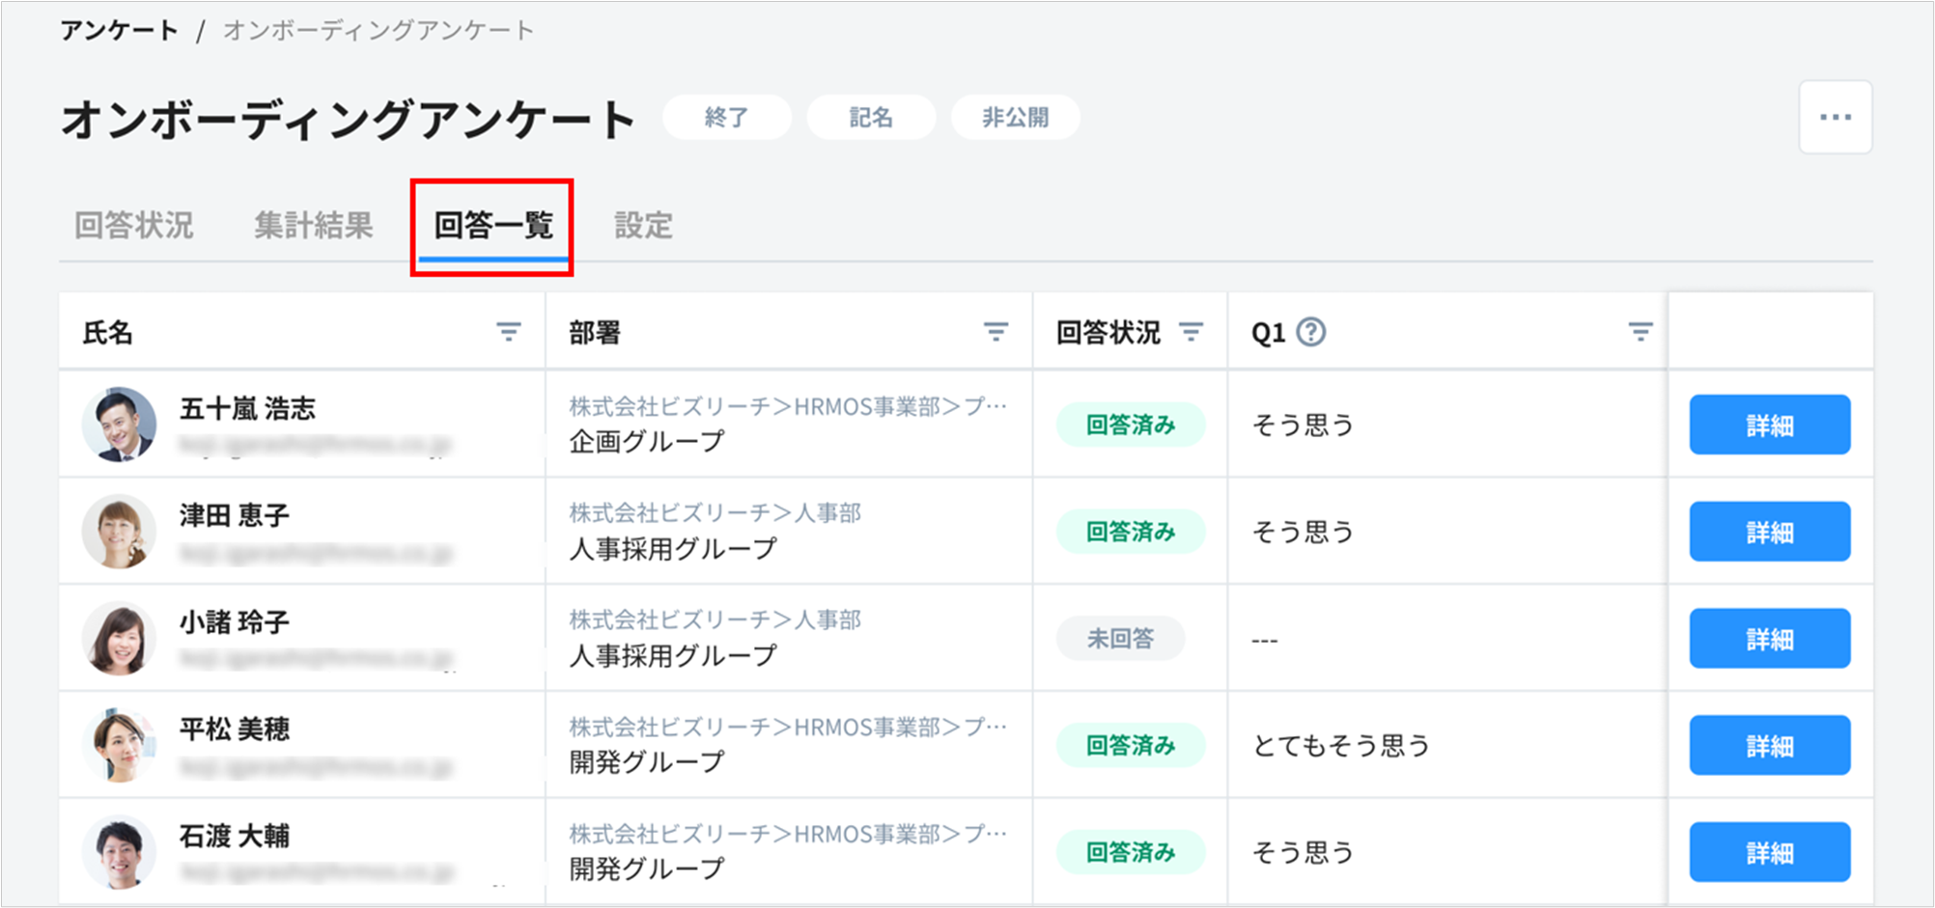1935x908 pixels.
Task: Open filter for 氏名 column
Action: [x=509, y=332]
